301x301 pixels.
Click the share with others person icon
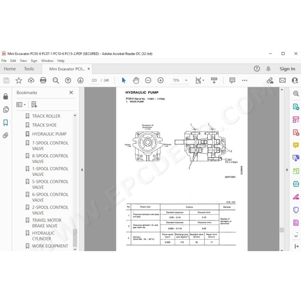point(295,80)
